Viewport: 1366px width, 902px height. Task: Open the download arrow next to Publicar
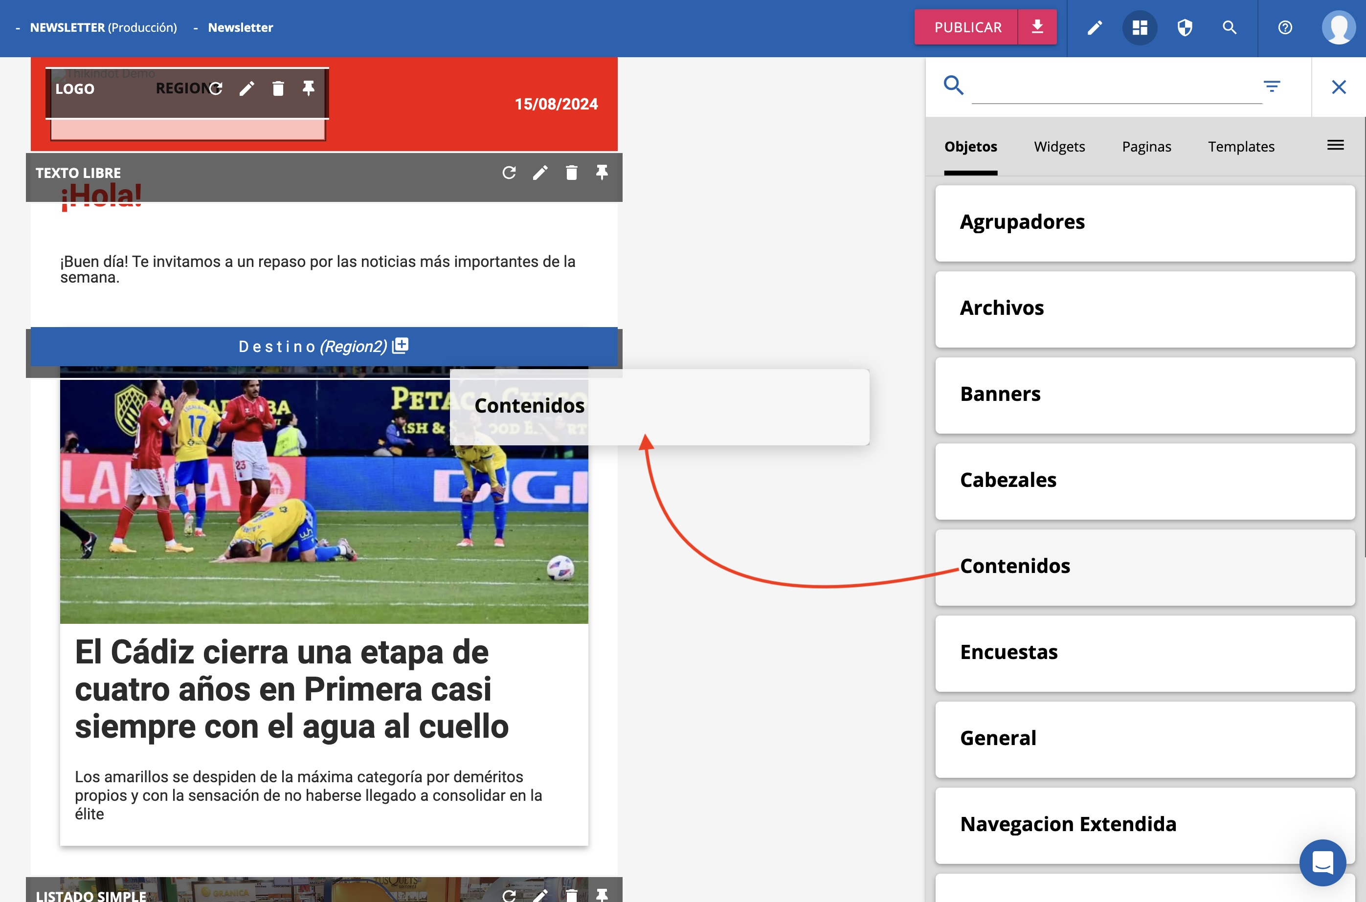[x=1037, y=27]
